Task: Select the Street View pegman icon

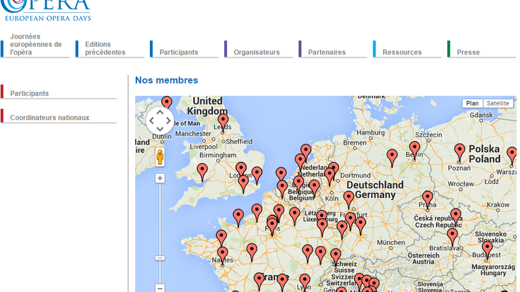Action: (x=160, y=157)
